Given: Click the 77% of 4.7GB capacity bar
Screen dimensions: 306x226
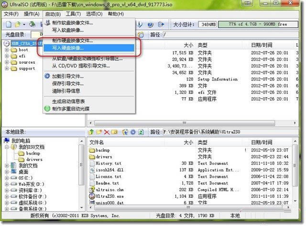Looking at the screenshot, I should [258, 24].
